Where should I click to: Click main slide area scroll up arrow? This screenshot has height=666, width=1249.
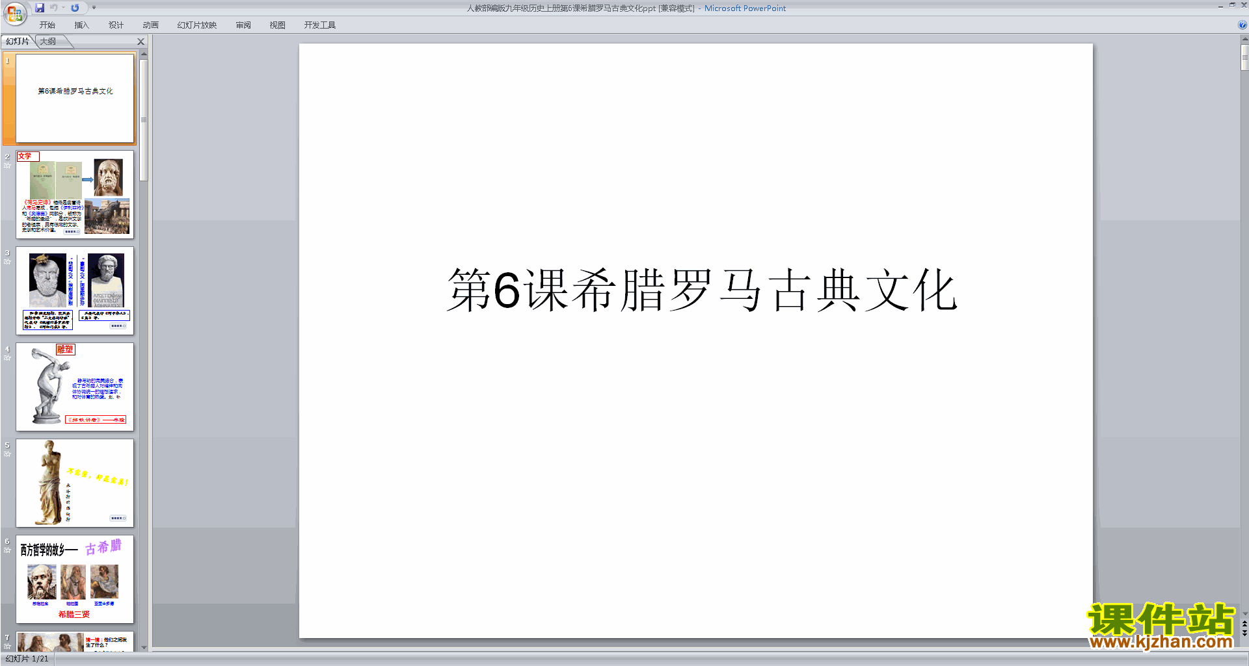coord(1244,39)
